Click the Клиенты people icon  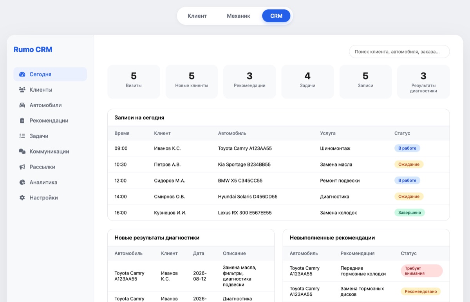(22, 90)
